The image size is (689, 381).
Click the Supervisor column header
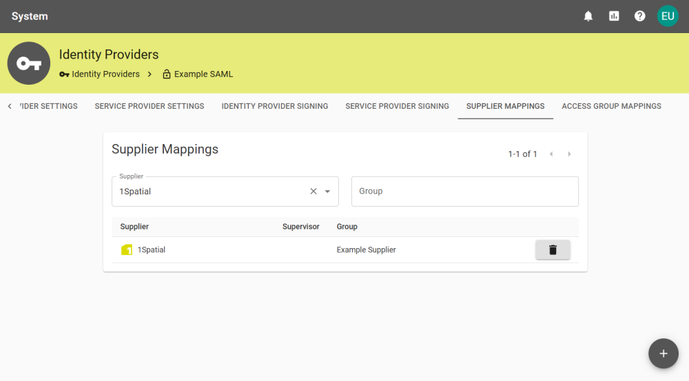pyautogui.click(x=300, y=227)
